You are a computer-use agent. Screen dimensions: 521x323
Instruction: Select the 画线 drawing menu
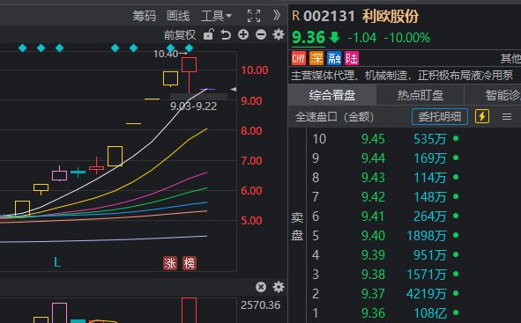(x=178, y=16)
